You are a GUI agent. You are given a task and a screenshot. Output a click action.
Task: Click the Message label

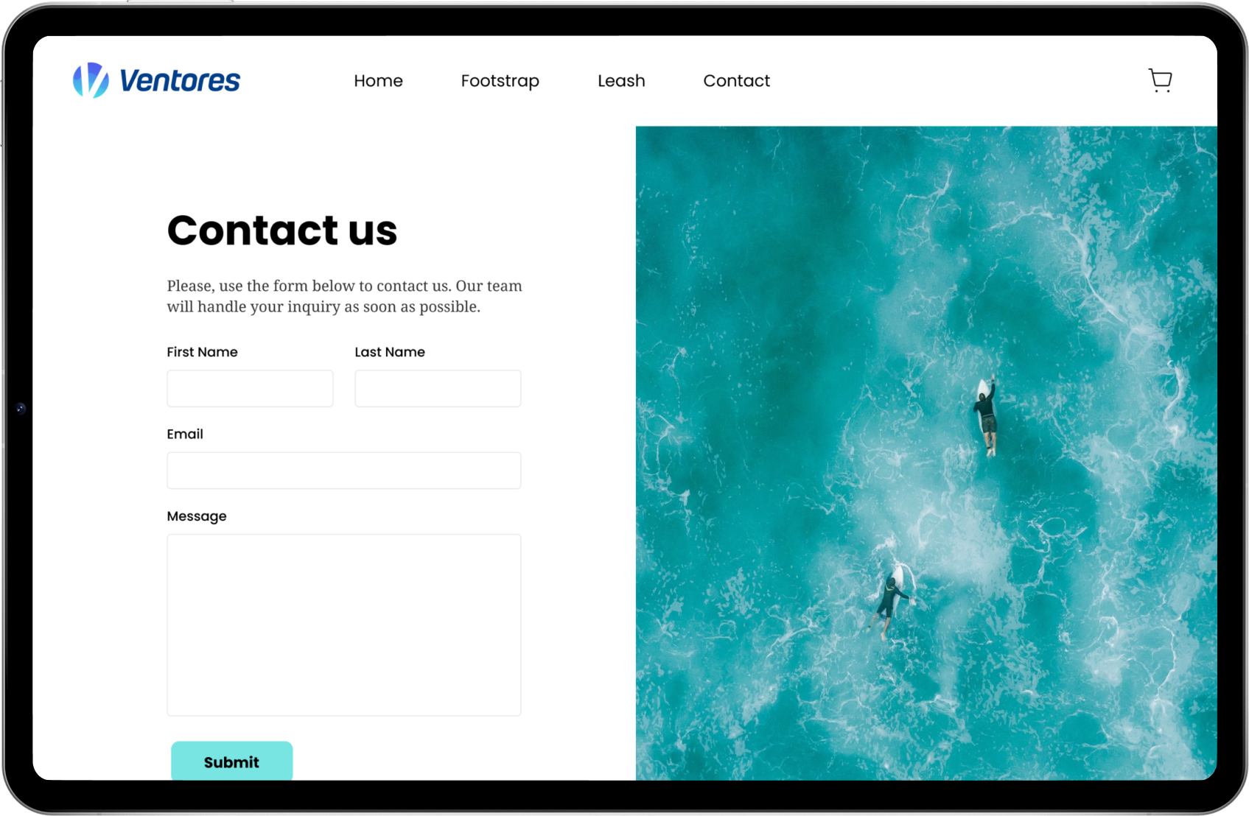point(197,516)
